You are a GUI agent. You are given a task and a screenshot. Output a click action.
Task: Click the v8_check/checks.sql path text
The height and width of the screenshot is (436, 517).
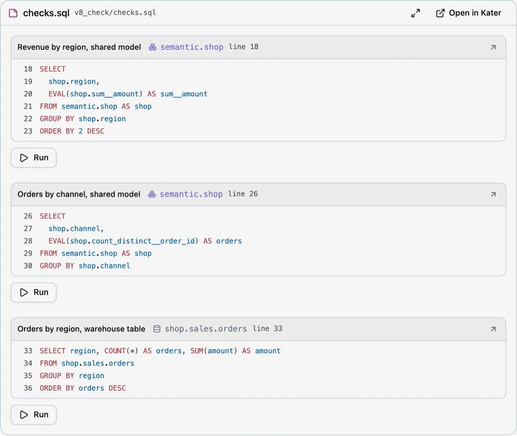click(x=116, y=13)
